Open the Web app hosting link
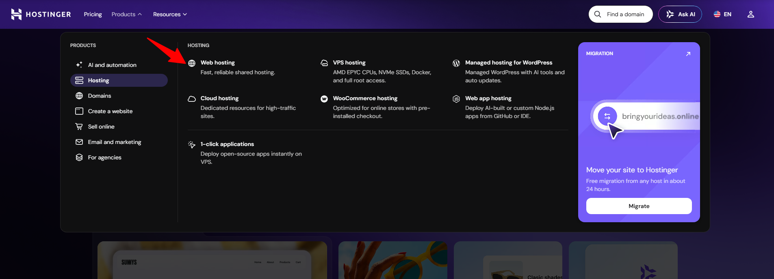 coord(488,98)
